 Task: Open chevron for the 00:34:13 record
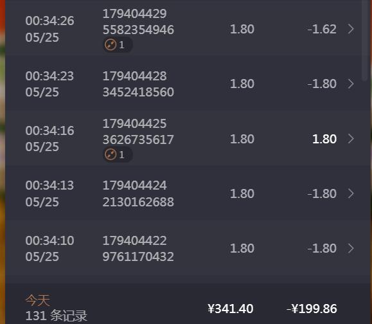(x=351, y=194)
